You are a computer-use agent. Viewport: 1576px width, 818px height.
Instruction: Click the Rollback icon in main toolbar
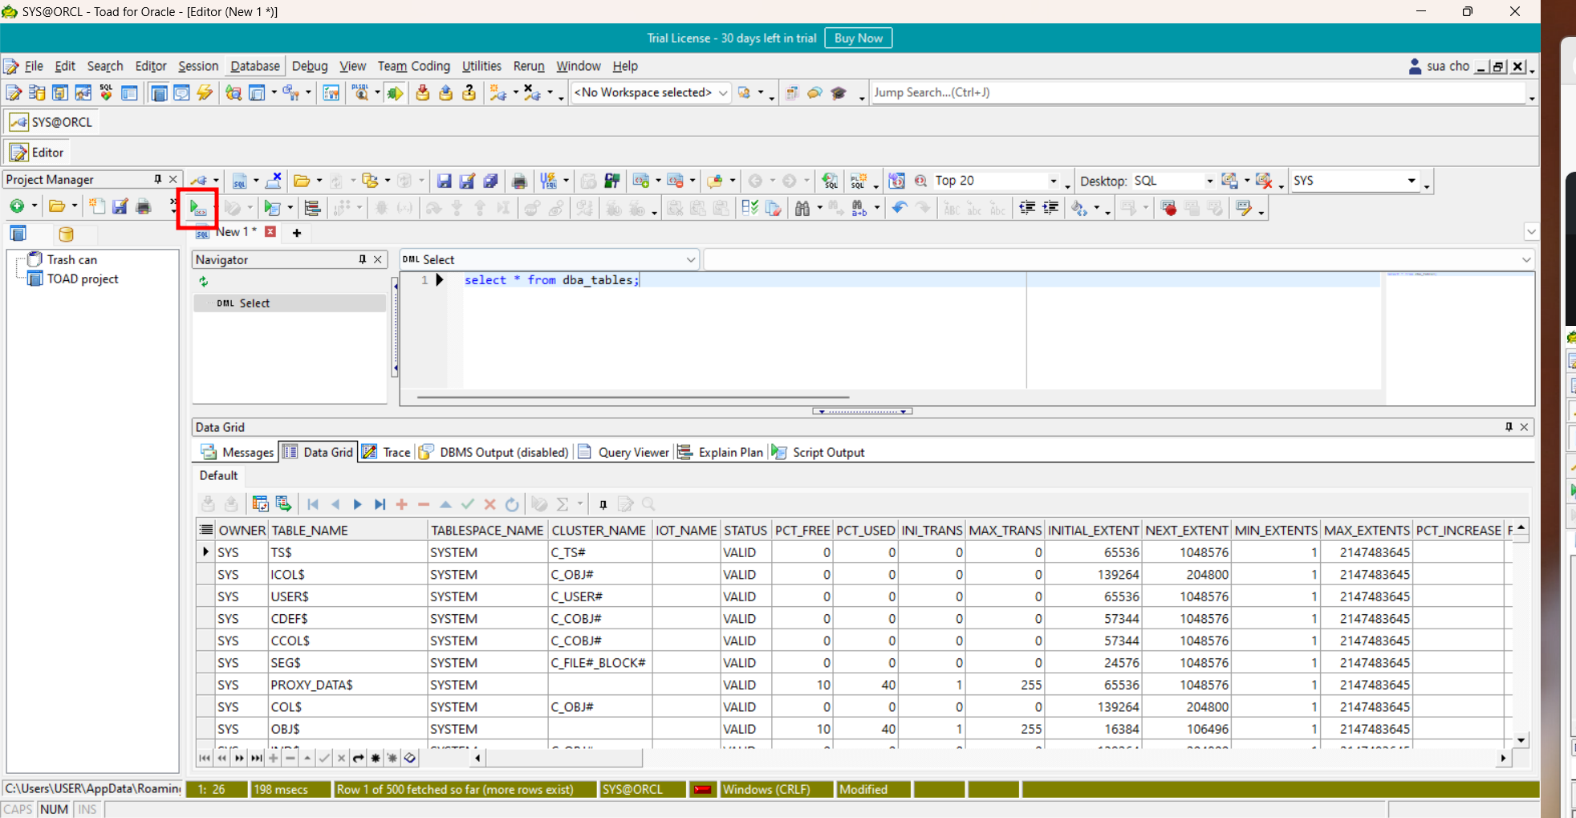click(445, 93)
